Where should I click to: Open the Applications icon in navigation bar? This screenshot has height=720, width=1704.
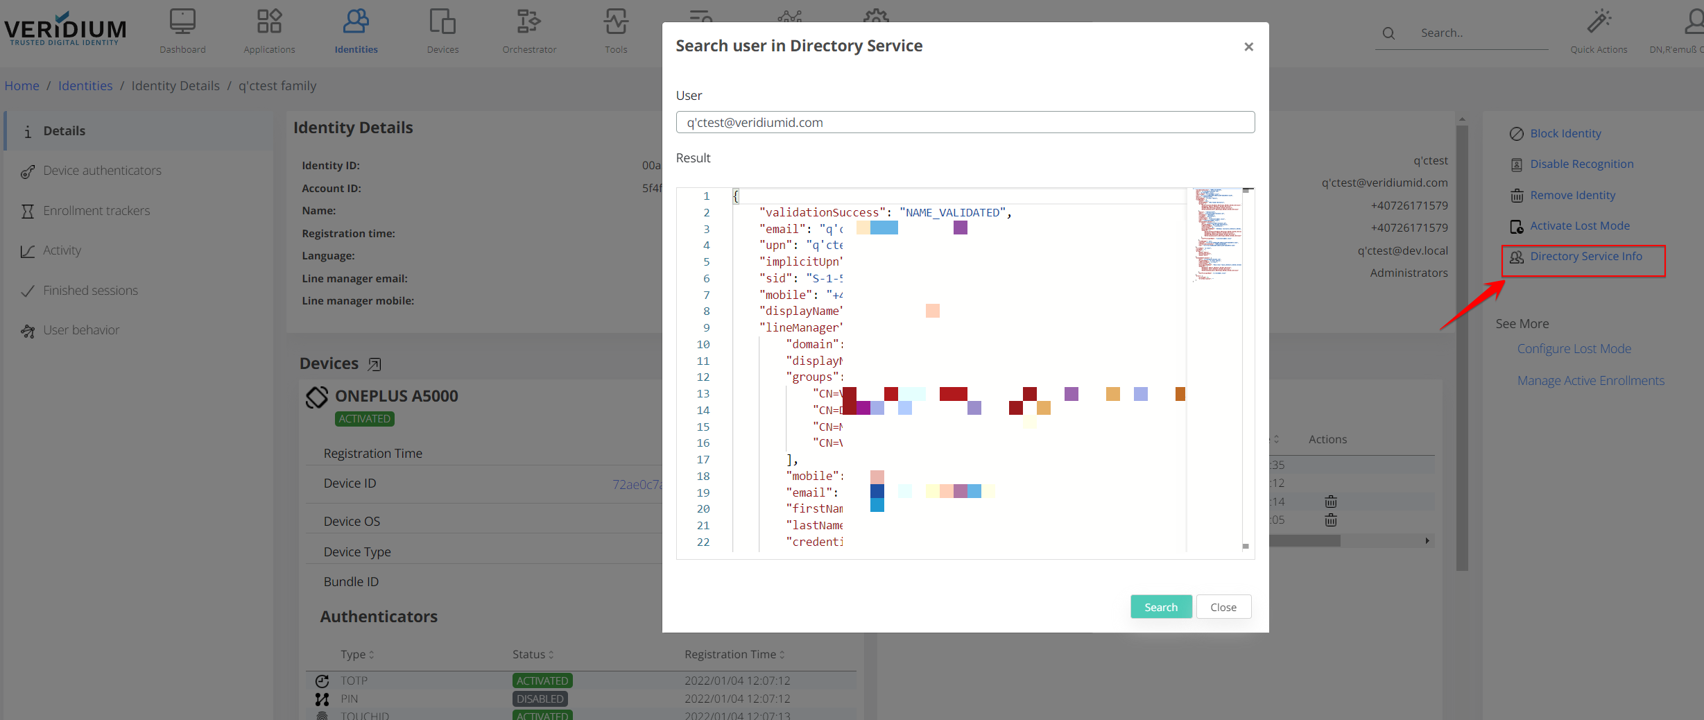point(269,23)
